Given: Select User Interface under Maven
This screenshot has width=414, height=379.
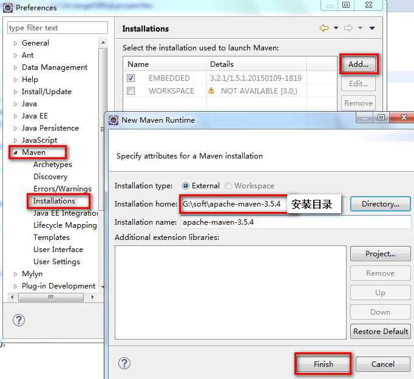Looking at the screenshot, I should [58, 250].
